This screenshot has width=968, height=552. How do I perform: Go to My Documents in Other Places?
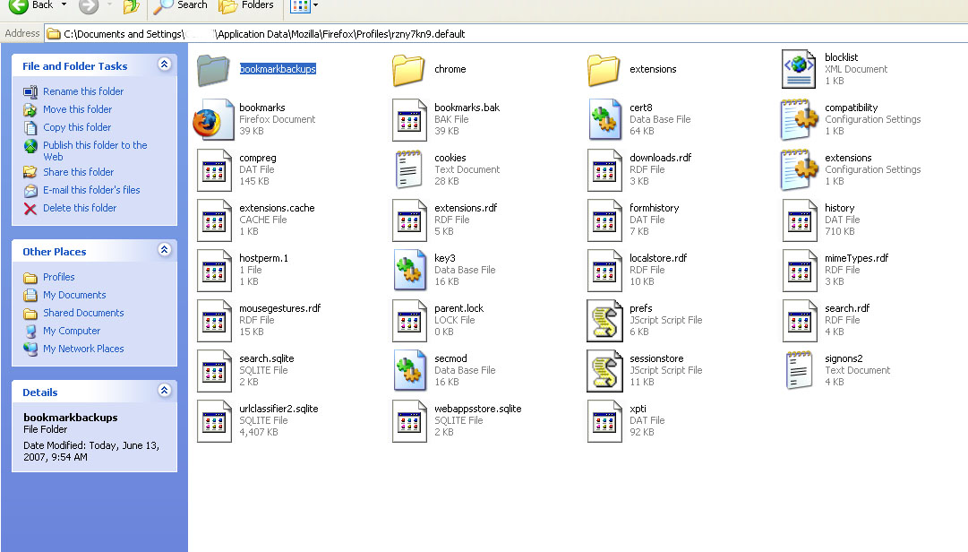click(x=74, y=295)
